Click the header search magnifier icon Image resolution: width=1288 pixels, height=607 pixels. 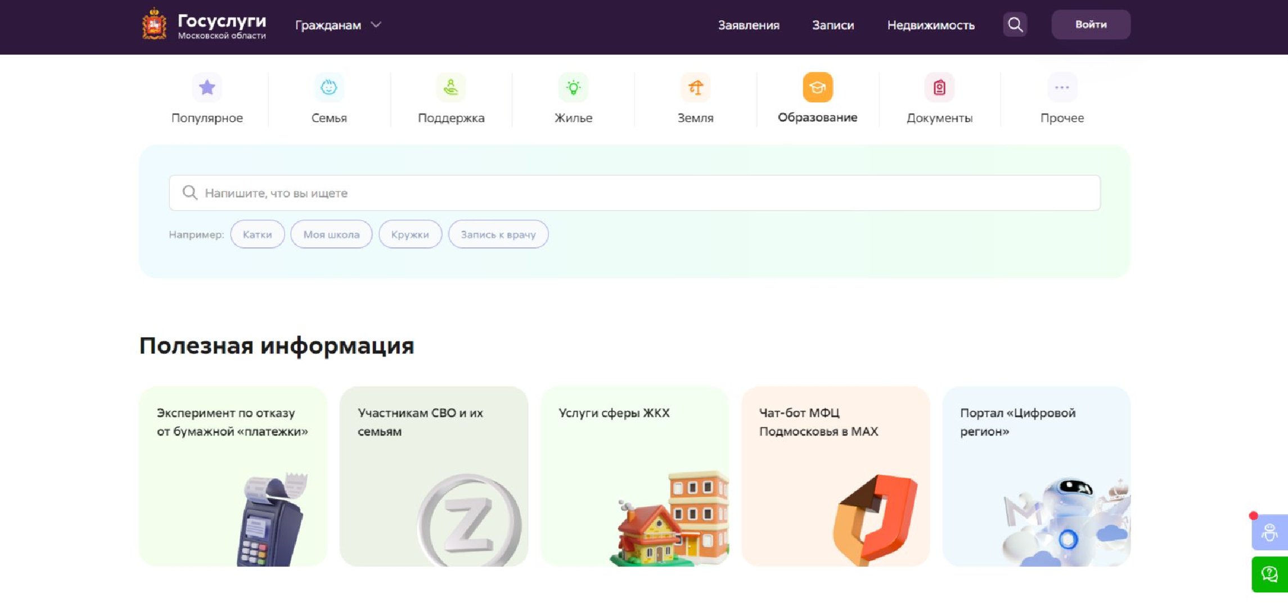1015,25
